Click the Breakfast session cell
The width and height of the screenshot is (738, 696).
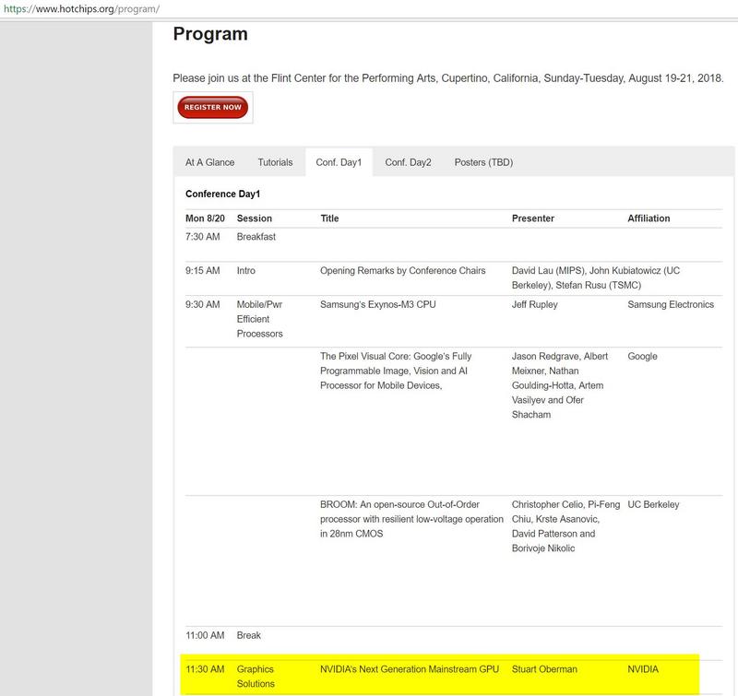tap(256, 237)
